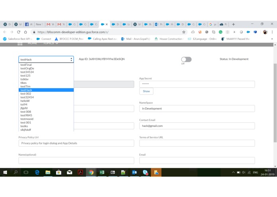Select testmooid from the app list
277x197 pixels.
coord(46,119)
